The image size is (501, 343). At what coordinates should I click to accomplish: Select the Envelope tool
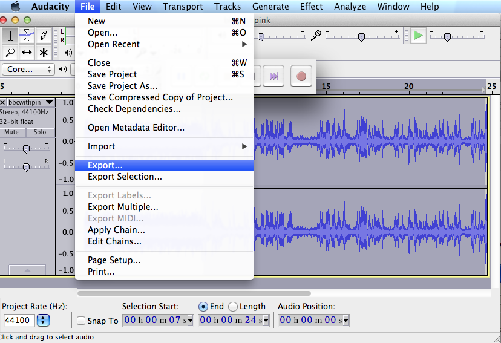tap(27, 36)
